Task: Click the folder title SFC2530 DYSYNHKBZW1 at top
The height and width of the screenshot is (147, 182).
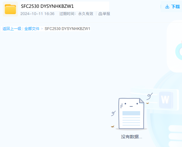Action: pos(47,6)
